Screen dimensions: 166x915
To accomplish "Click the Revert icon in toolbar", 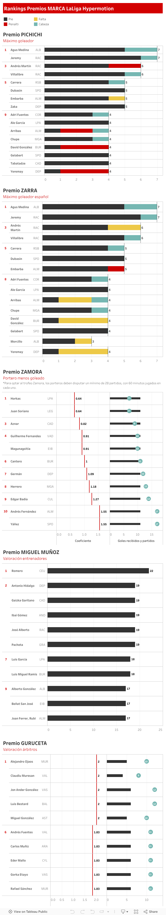I will (92, 911).
